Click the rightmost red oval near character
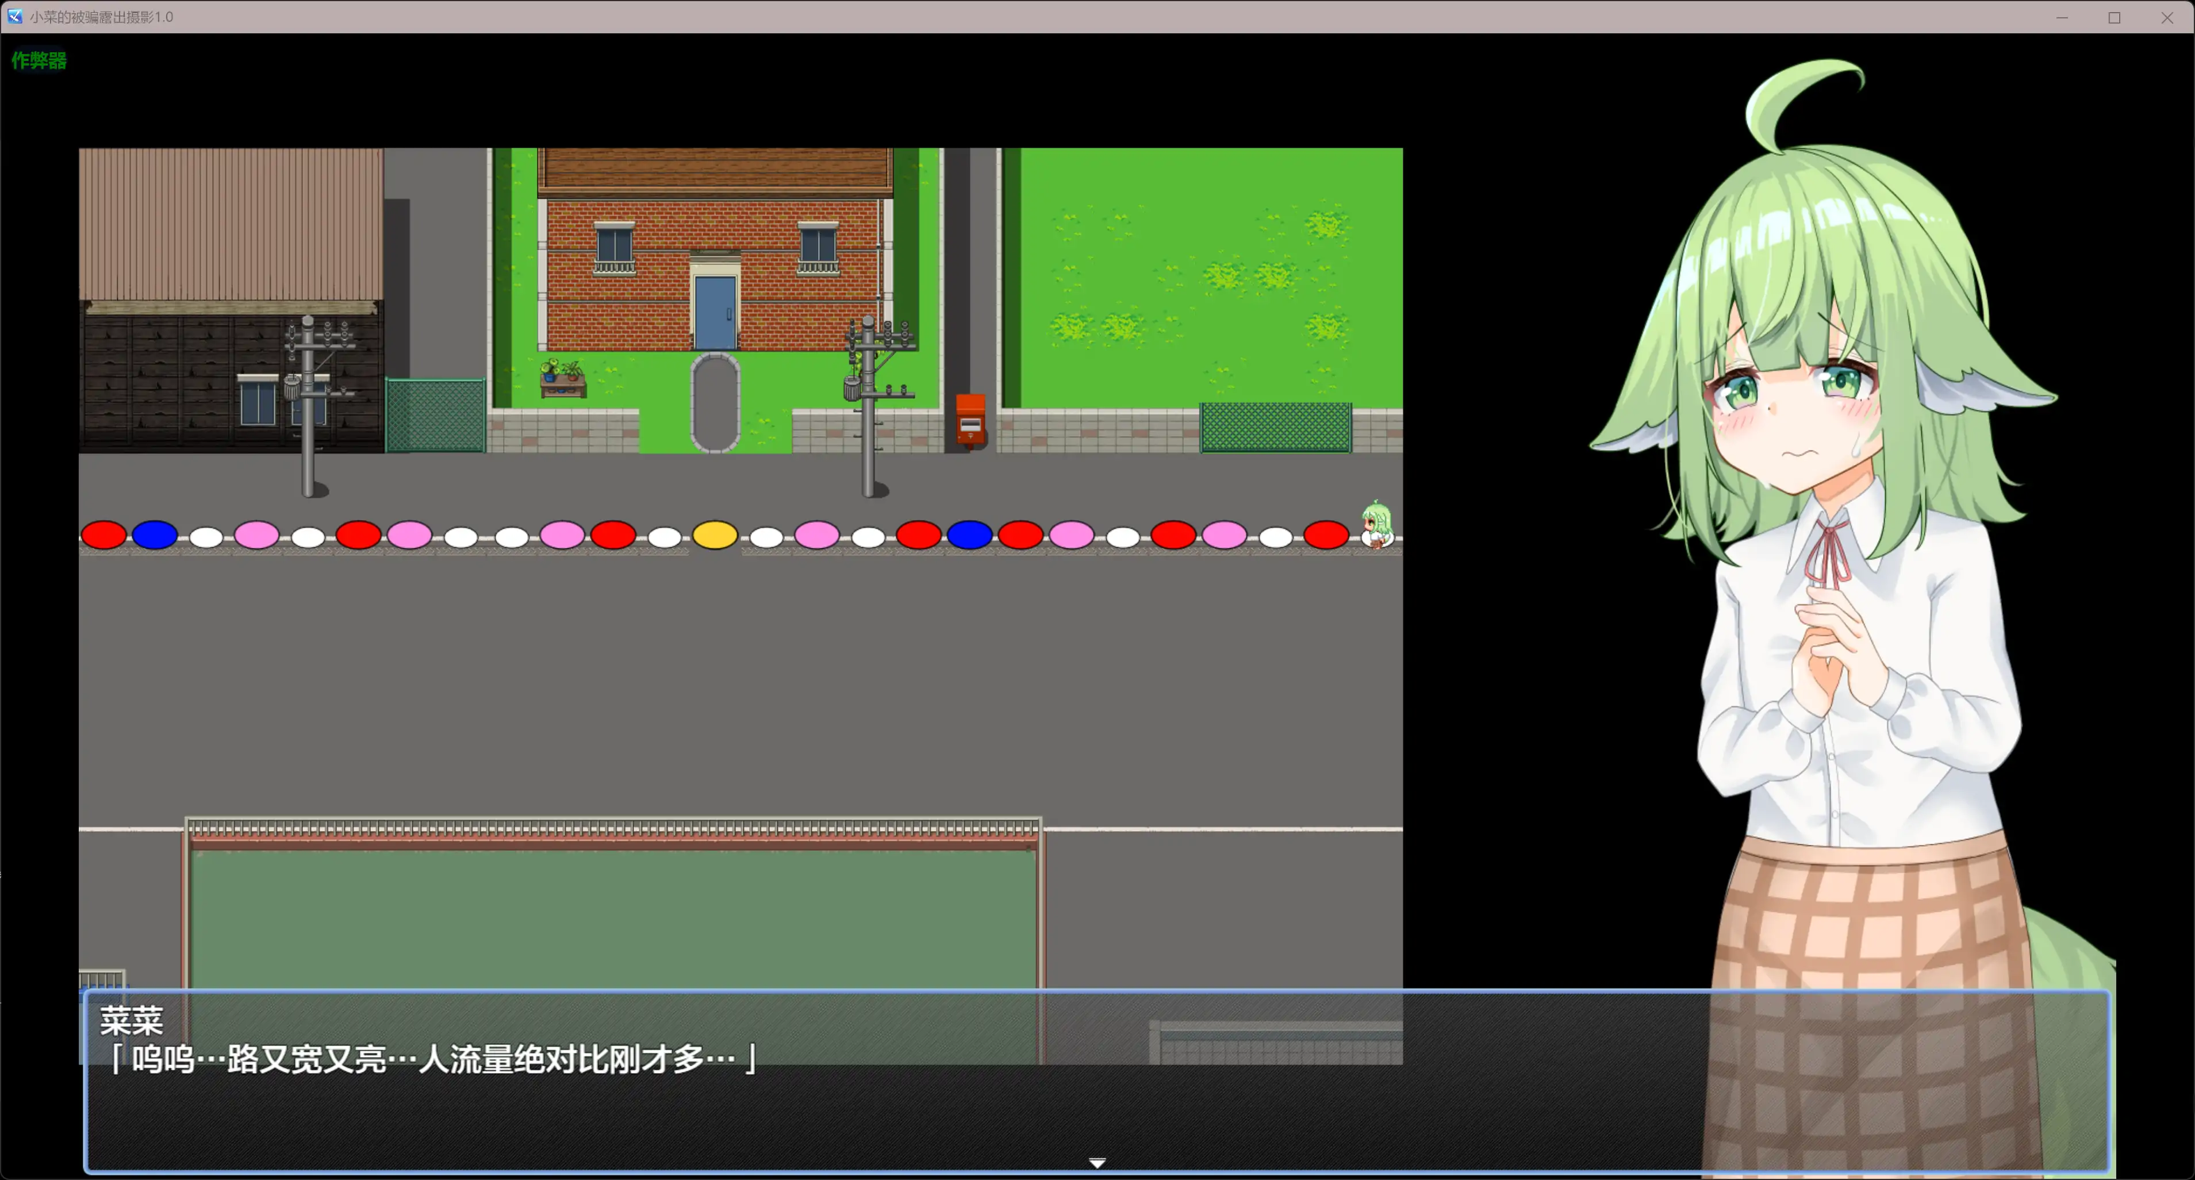This screenshot has width=2195, height=1180. pos(1325,535)
